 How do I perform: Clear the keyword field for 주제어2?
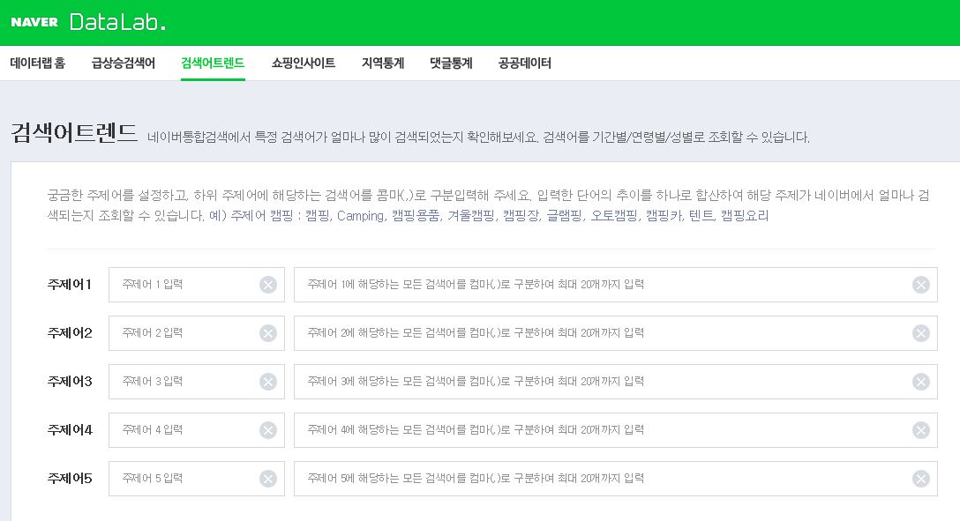pos(921,332)
